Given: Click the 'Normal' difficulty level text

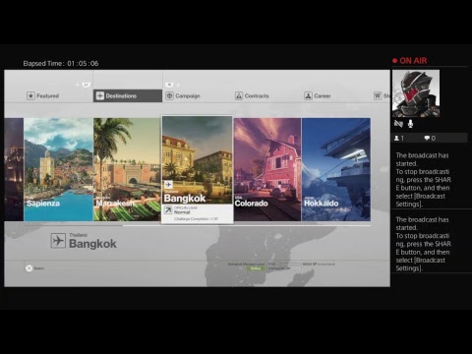Looking at the screenshot, I should 182,212.
